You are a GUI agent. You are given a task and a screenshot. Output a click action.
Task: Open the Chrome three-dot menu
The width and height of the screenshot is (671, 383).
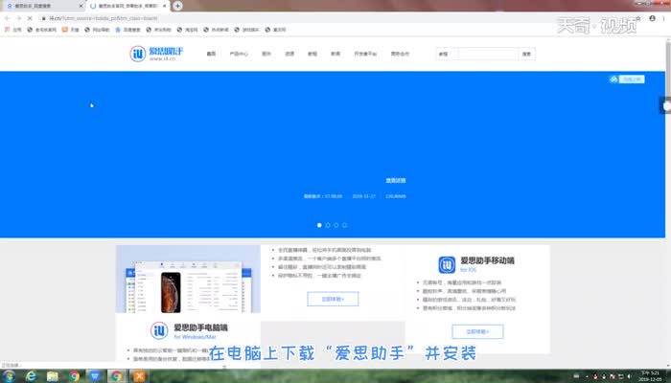664,18
